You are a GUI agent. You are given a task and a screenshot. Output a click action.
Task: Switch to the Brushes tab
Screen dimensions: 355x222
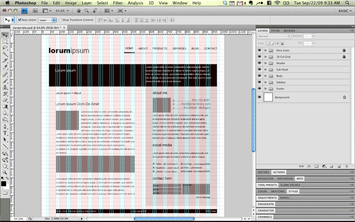289,31
